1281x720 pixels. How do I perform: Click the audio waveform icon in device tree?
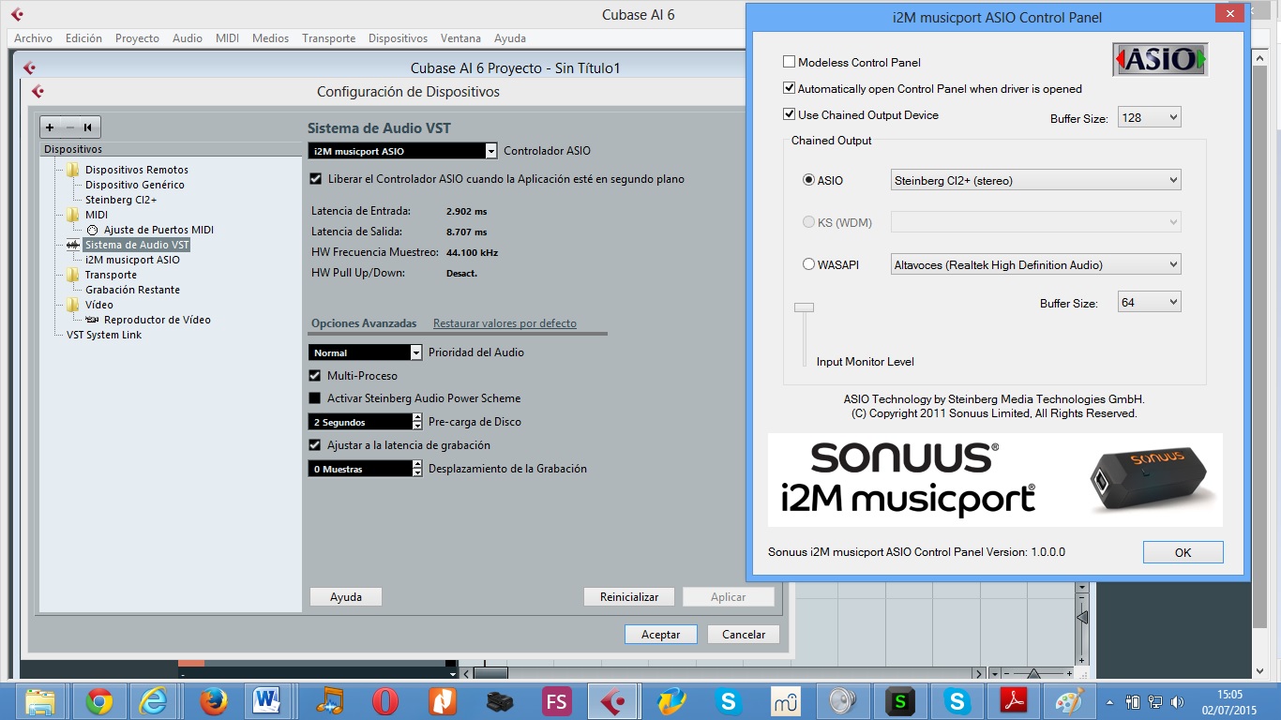(x=74, y=245)
